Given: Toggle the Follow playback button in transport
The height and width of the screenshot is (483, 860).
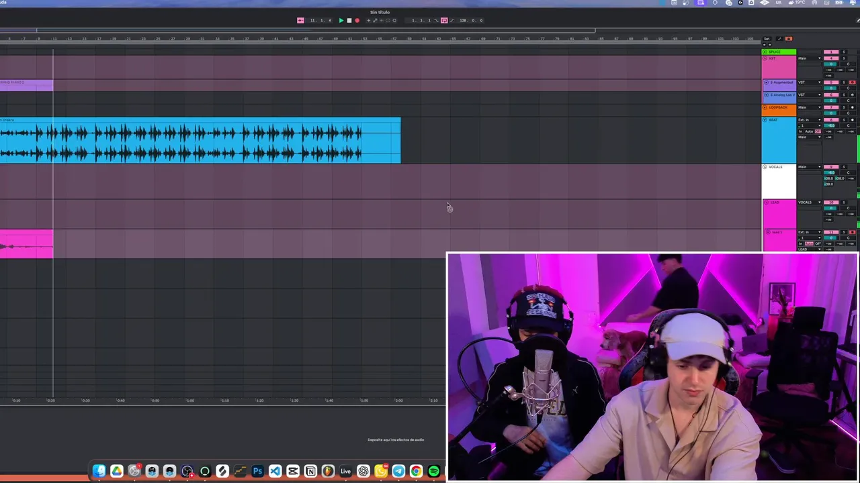Looking at the screenshot, I should point(300,20).
